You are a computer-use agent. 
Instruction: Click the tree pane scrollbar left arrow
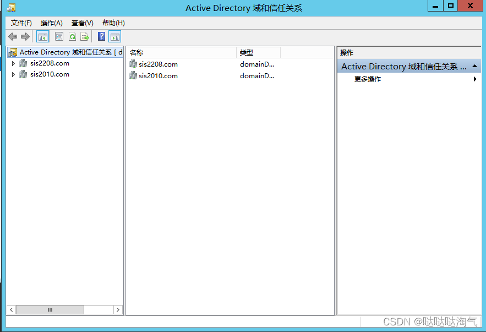click(x=12, y=309)
